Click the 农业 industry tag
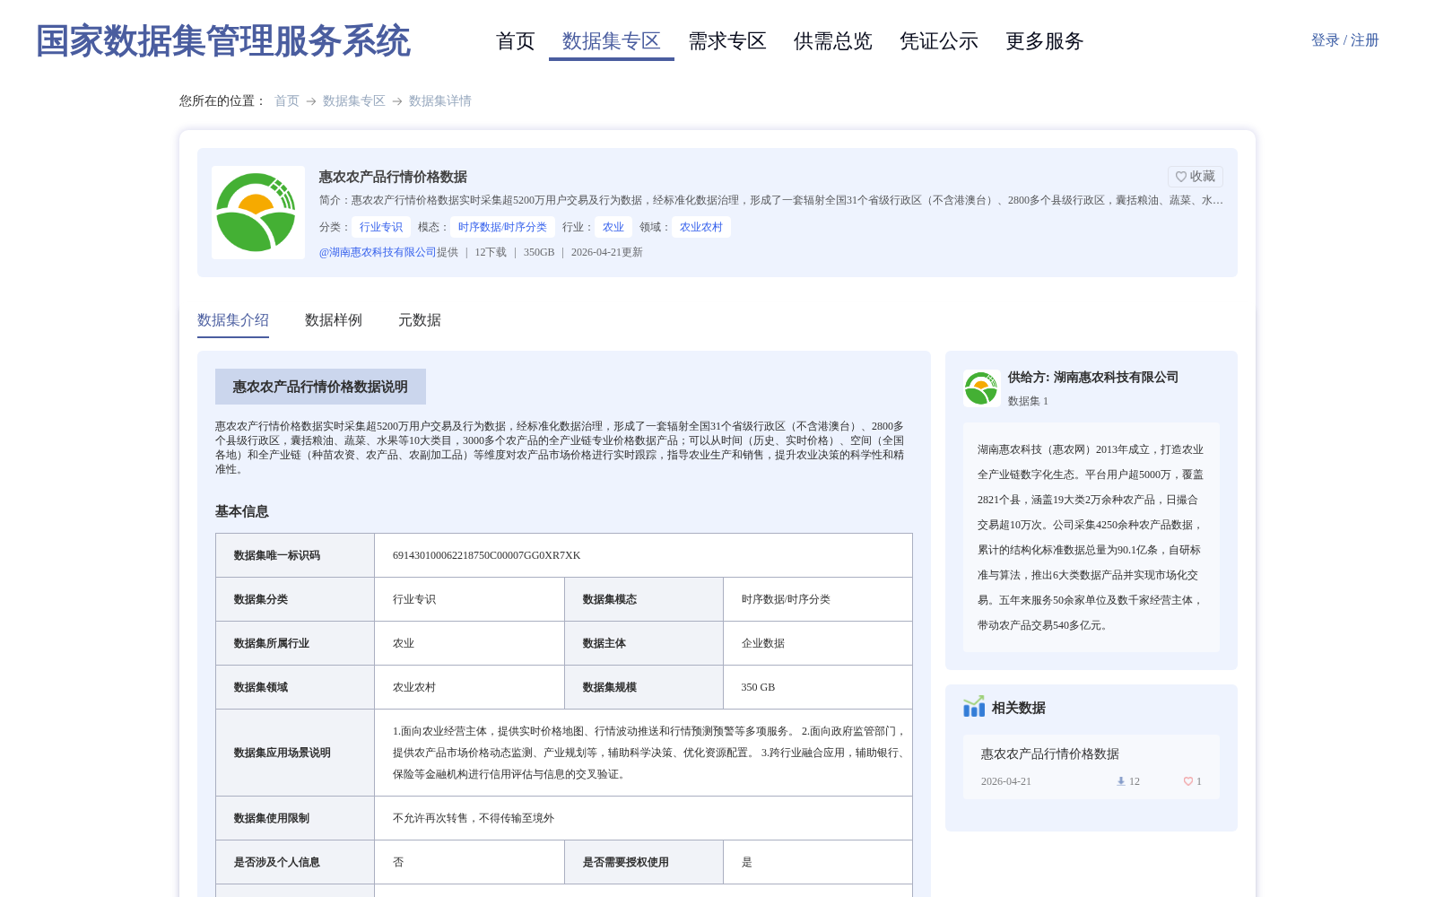Viewport: 1435px width, 897px height. click(x=613, y=227)
